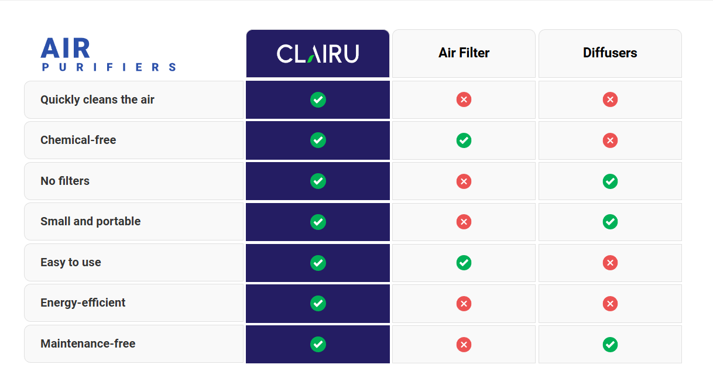Image resolution: width=713 pixels, height=385 pixels.
Task: Click Diffusers' red X for Chemical-free
Action: pos(610,140)
